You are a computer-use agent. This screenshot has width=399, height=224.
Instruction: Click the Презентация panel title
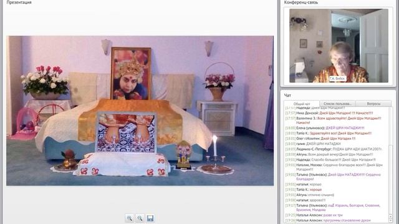[19, 2]
